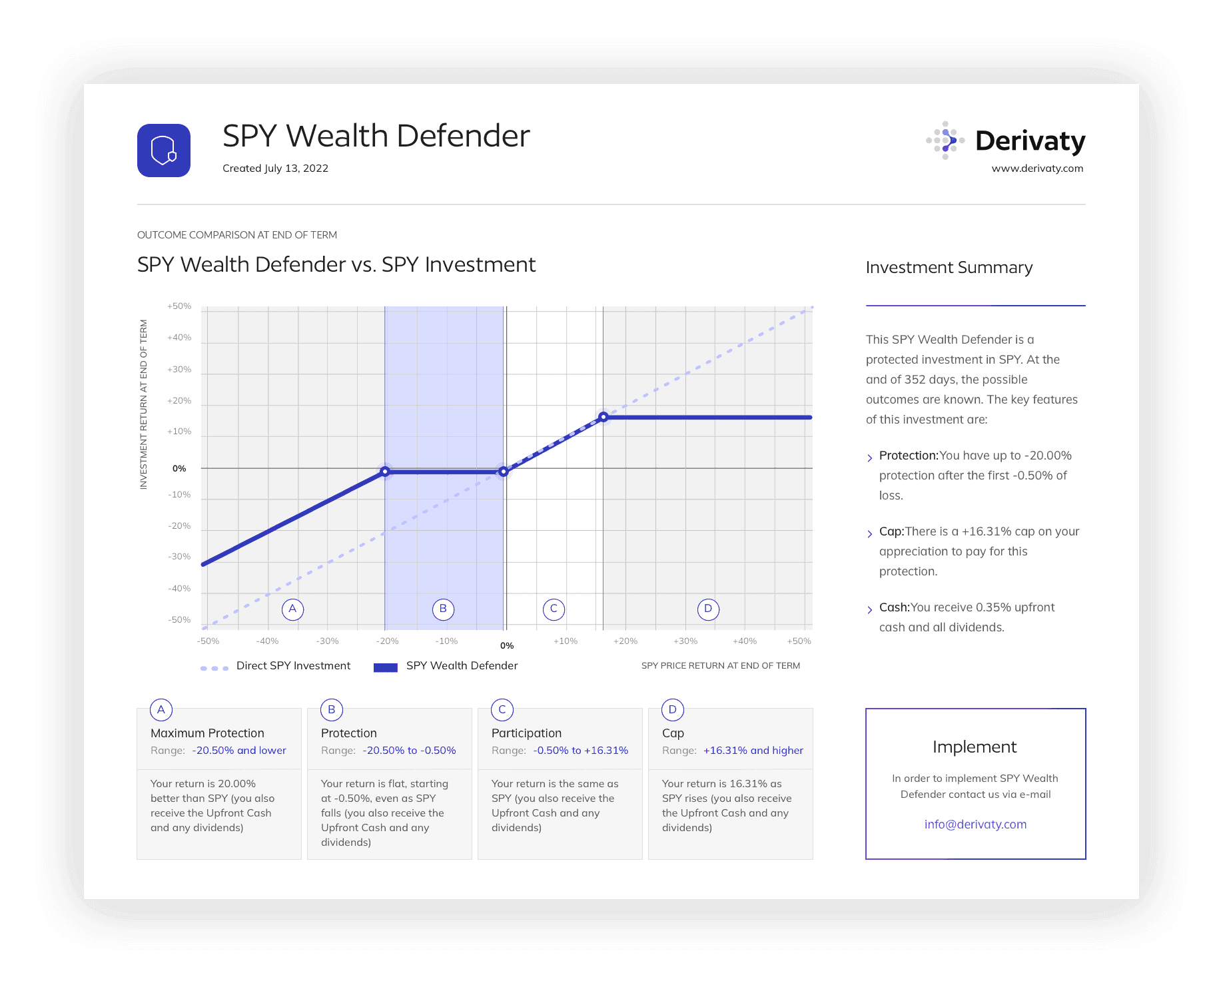The image size is (1223, 983).
Task: Visit the www.derivaty.com website link
Action: 1037,168
